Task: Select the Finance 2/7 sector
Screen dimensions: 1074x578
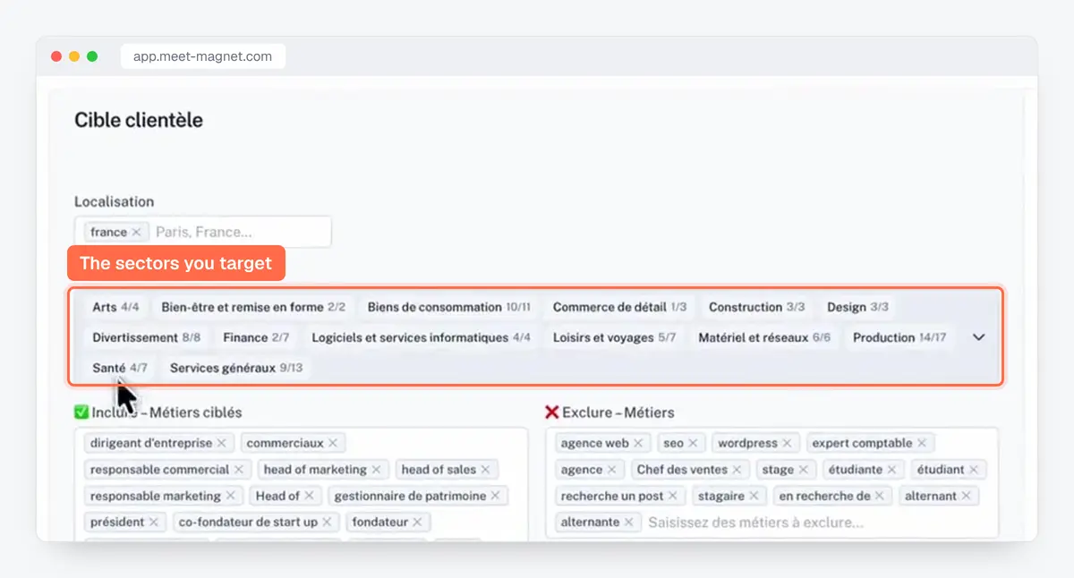Action: click(256, 337)
